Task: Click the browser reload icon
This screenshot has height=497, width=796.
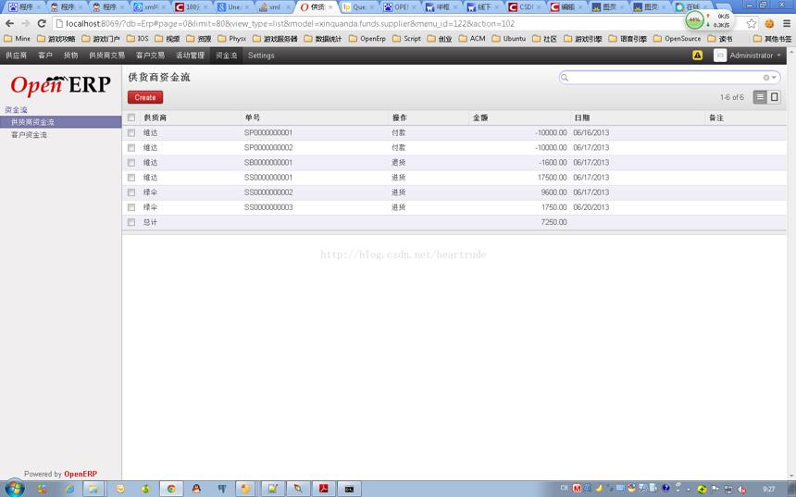Action: (x=42, y=23)
